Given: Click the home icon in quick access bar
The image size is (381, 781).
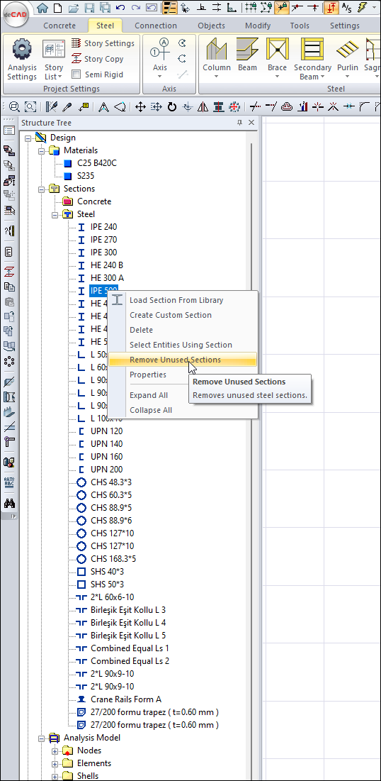Looking at the screenshot, I should click(43, 8).
